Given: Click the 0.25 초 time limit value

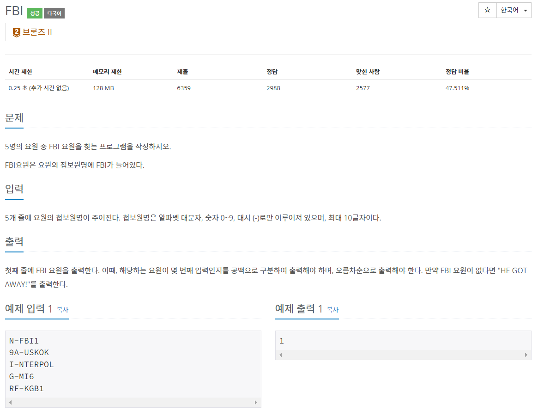Looking at the screenshot, I should click(39, 88).
